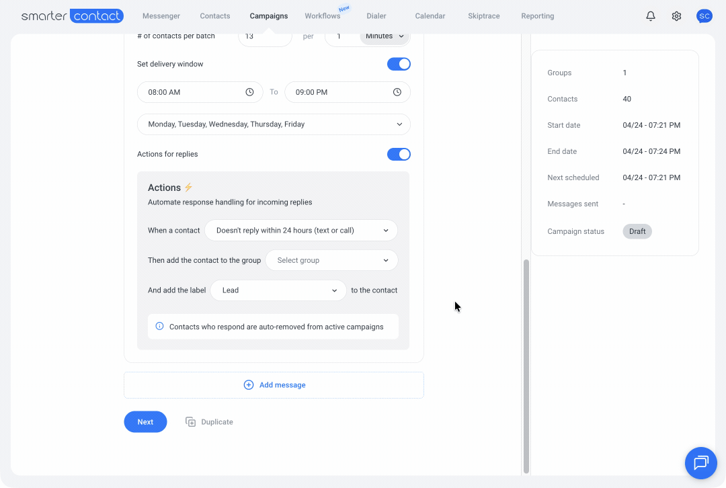
Task: Open the reply condition dropdown
Action: point(300,231)
